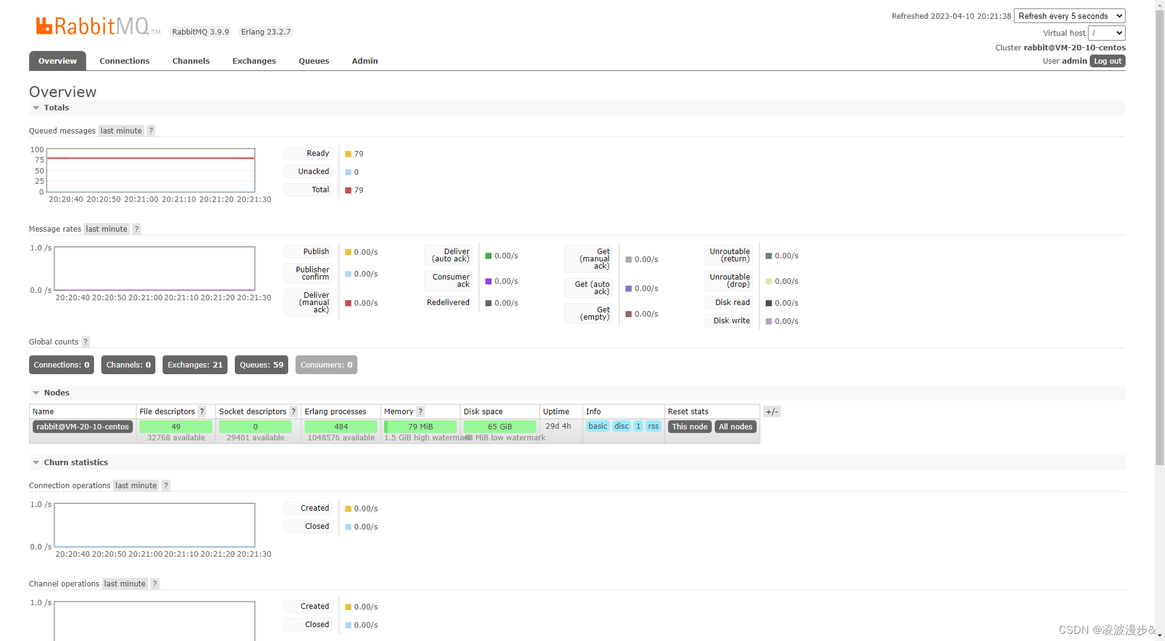The height and width of the screenshot is (641, 1165).
Task: Open help icon for Channel operations
Action: pos(155,583)
